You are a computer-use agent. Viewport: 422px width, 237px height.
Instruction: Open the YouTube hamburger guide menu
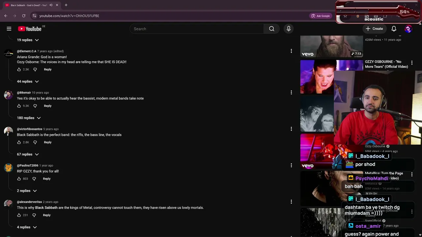[9, 29]
